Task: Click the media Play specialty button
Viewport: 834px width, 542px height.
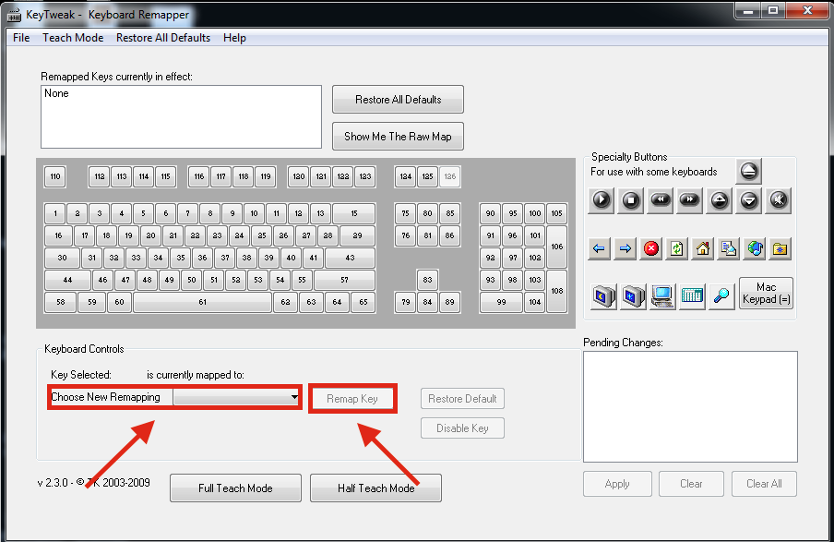Action: [x=602, y=200]
